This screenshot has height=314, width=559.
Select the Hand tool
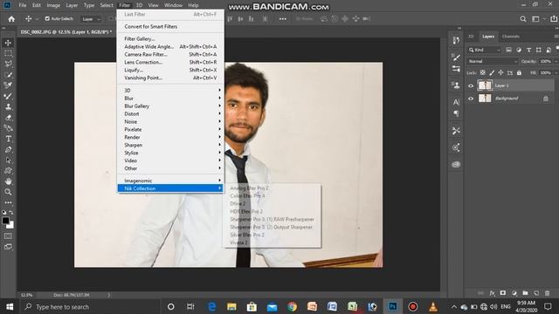pyautogui.click(x=8, y=181)
